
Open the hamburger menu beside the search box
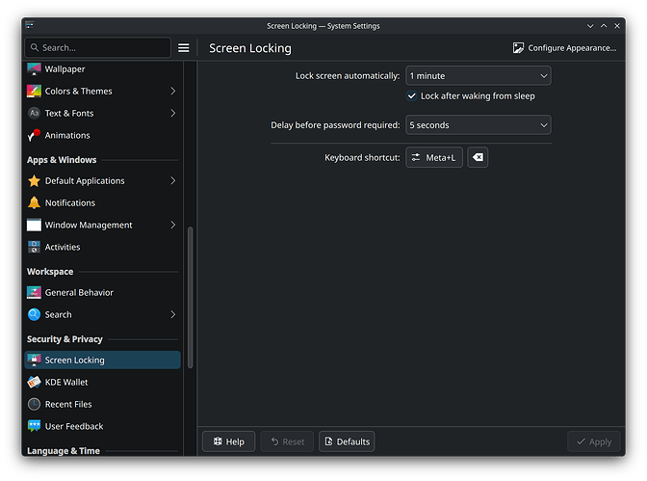pos(184,48)
